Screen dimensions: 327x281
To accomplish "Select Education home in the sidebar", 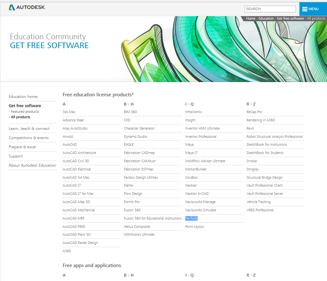I will click(23, 96).
